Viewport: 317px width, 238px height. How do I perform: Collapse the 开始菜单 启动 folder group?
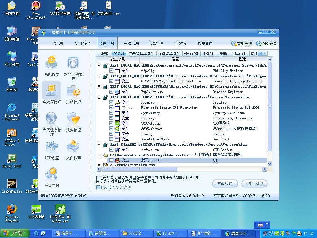click(x=99, y=155)
